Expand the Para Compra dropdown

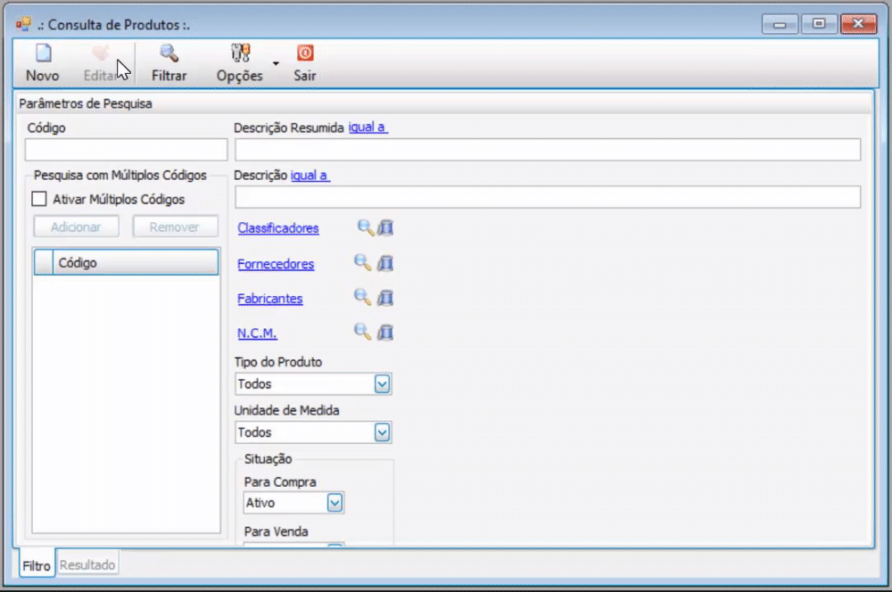coord(335,503)
